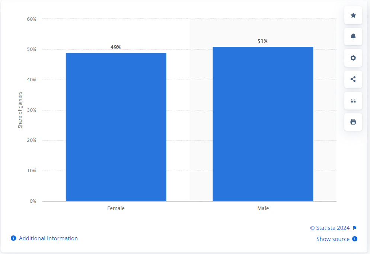Click the Male axis label
Viewport: 370px width, 254px height.
pos(263,208)
